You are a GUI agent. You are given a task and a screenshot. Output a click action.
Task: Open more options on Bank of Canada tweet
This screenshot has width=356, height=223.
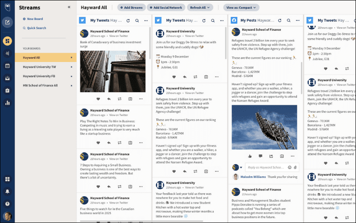[141, 99]
